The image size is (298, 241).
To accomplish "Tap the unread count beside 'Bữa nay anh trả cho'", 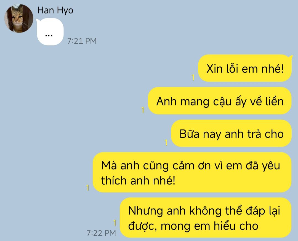I will tap(166, 142).
